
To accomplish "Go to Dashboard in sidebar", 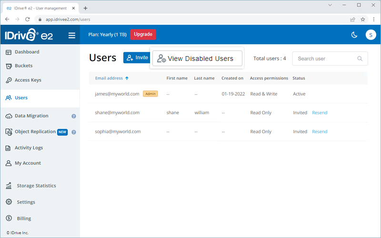I will tap(27, 52).
